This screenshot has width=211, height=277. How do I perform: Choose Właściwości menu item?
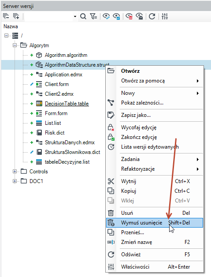[x=155, y=267]
